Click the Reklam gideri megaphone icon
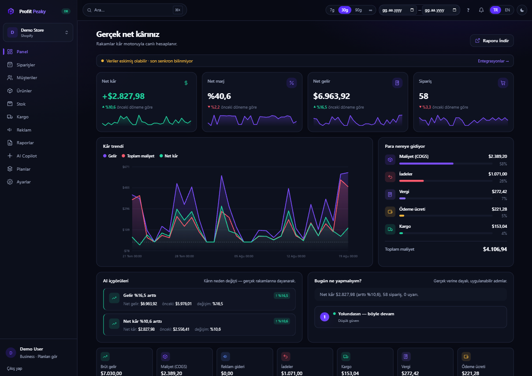This screenshot has height=376, width=532. pos(226,357)
